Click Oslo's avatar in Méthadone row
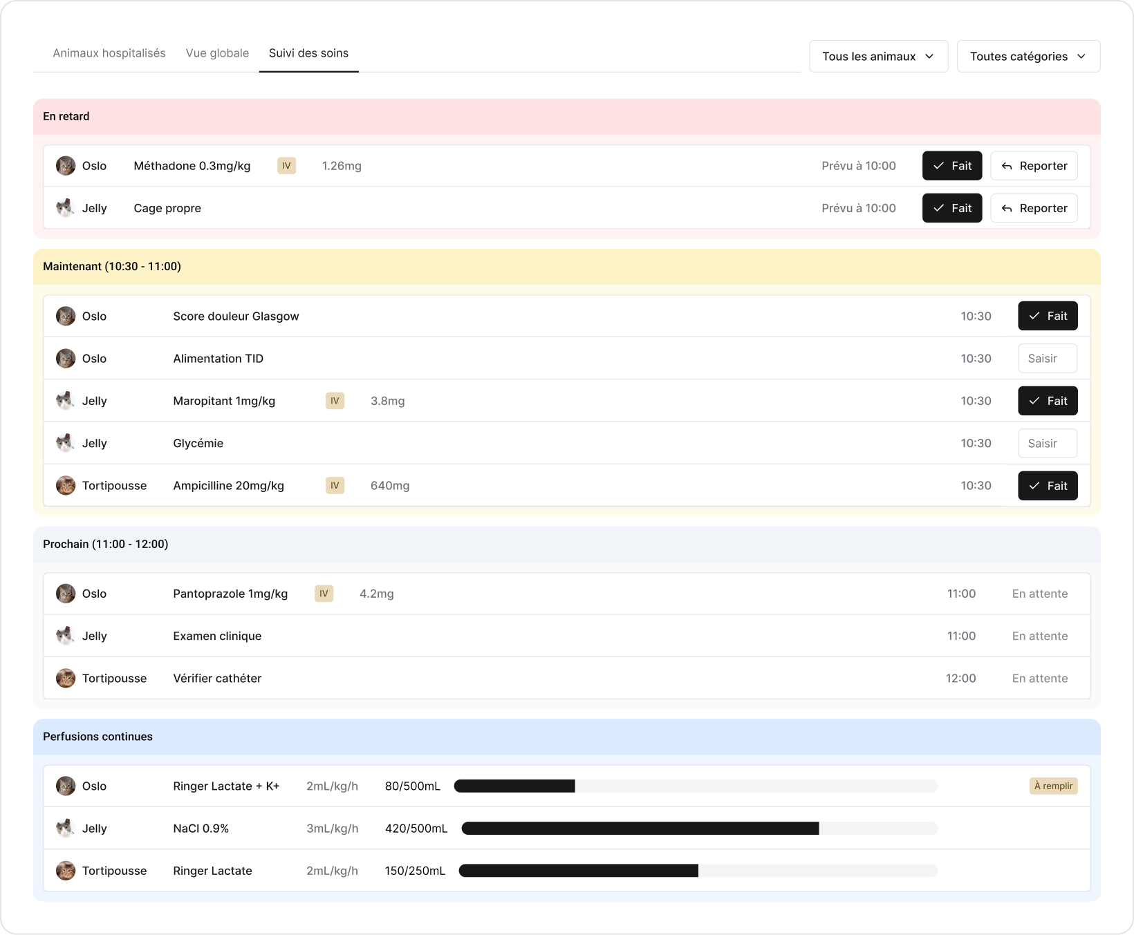The height and width of the screenshot is (935, 1134). 66,166
